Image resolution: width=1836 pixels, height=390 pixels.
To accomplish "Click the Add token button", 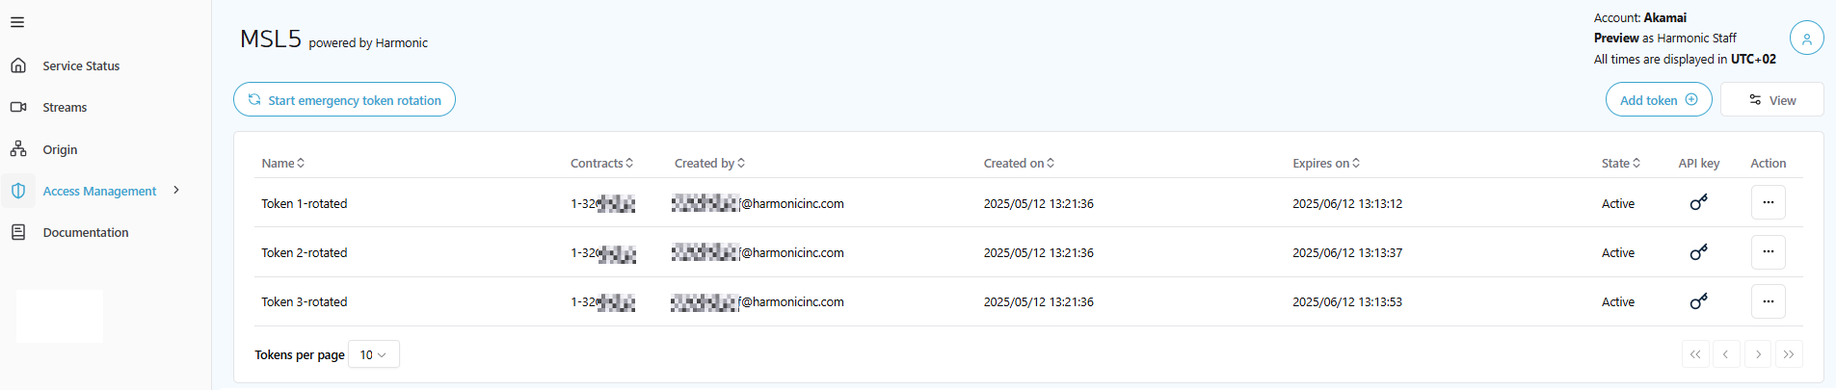I will click(1658, 100).
